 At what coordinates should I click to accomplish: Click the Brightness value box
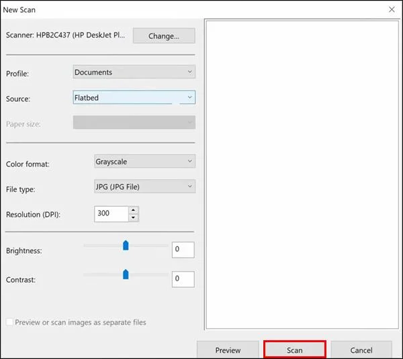click(x=183, y=250)
